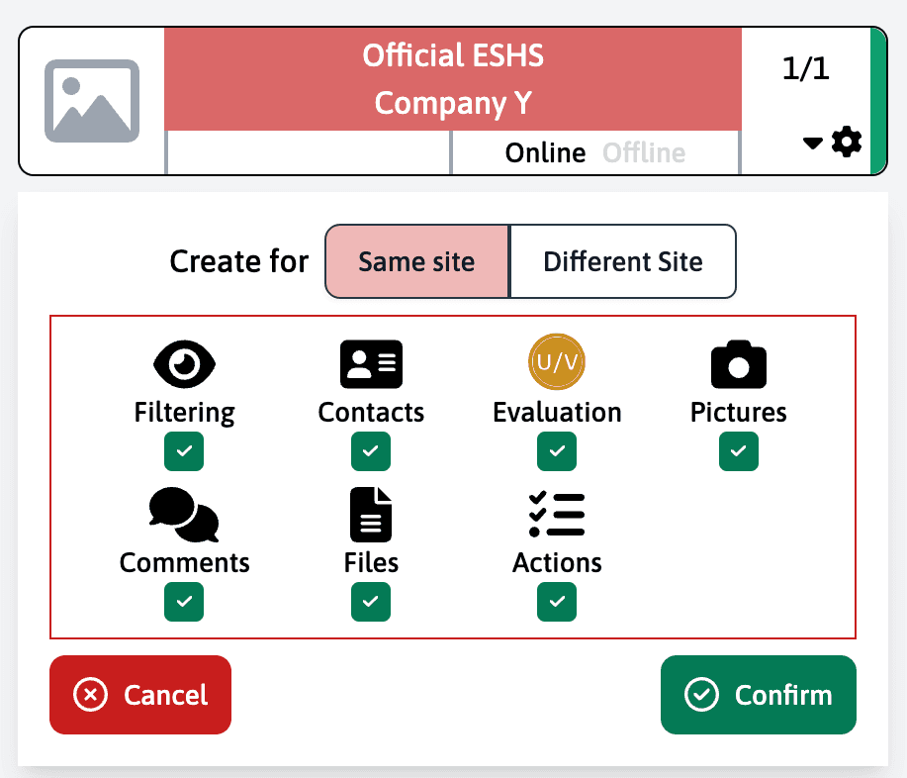Open settings via the gear icon
The image size is (907, 778).
click(x=847, y=143)
